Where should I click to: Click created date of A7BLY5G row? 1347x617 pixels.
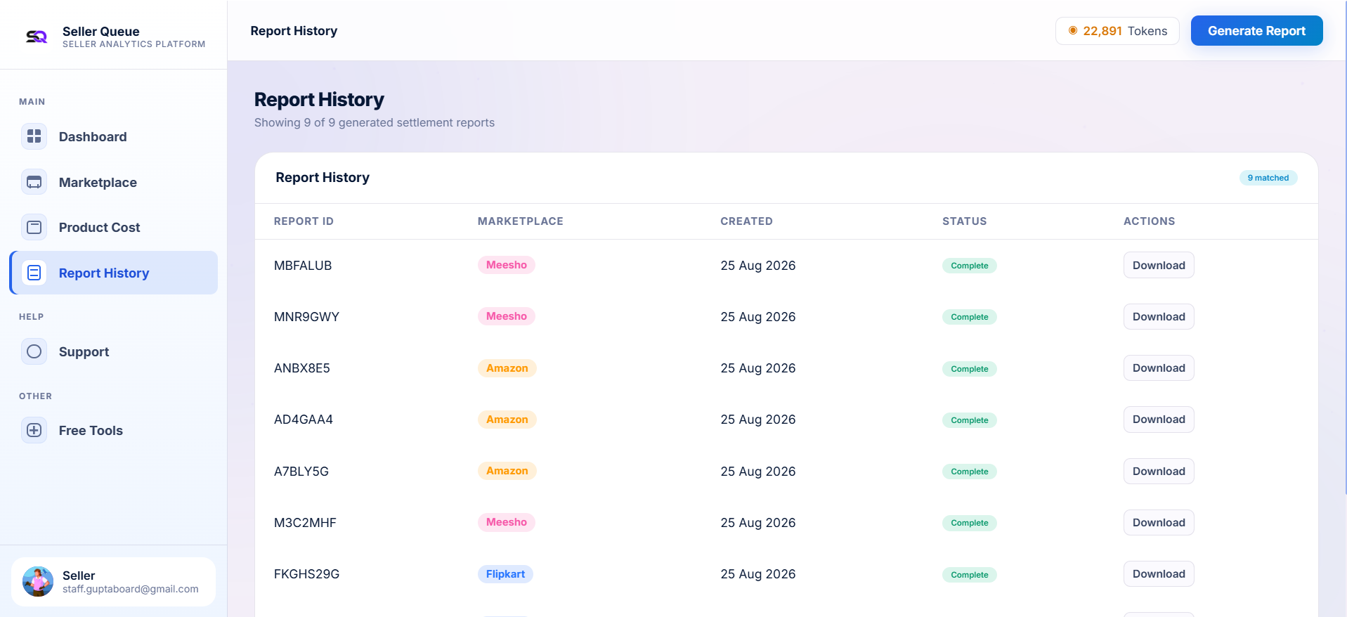click(x=758, y=472)
